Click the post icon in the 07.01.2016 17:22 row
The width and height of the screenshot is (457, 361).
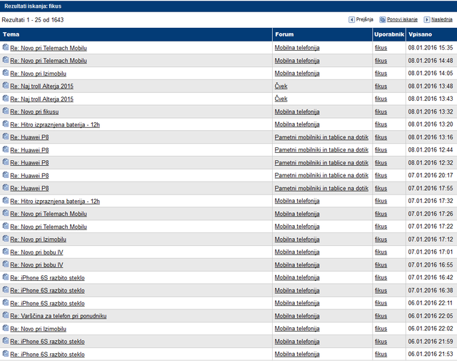tap(6, 226)
